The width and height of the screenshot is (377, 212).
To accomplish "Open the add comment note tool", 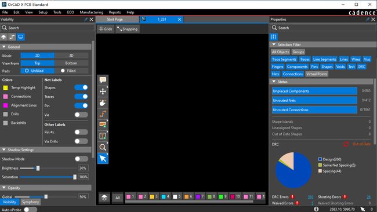I will point(103,80).
